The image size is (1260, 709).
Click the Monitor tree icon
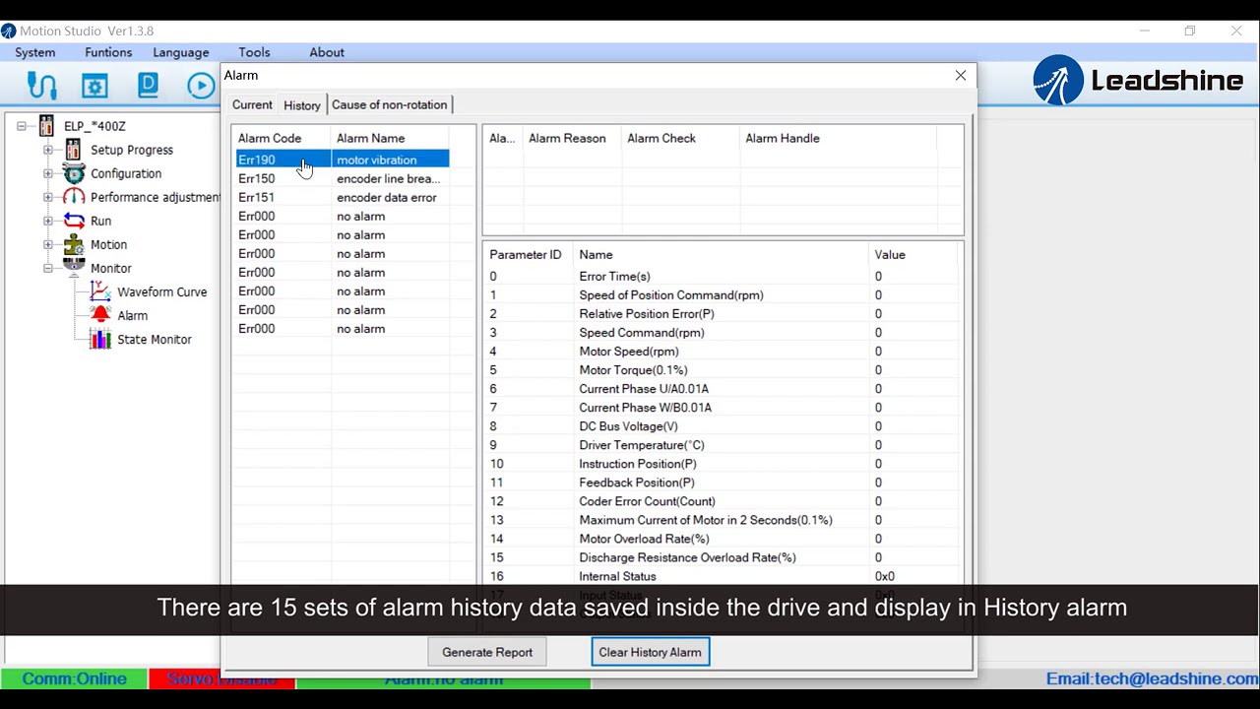(73, 266)
